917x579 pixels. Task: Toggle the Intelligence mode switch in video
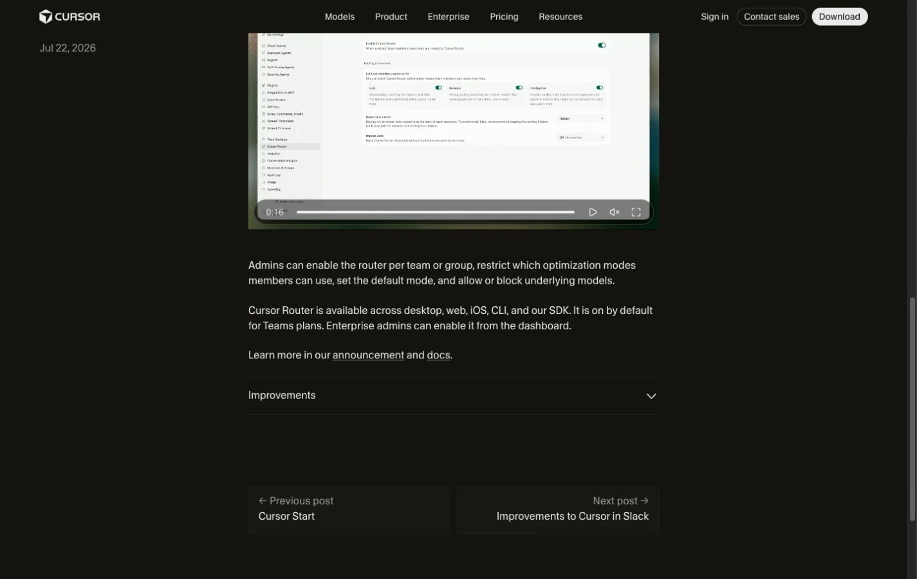click(x=599, y=87)
